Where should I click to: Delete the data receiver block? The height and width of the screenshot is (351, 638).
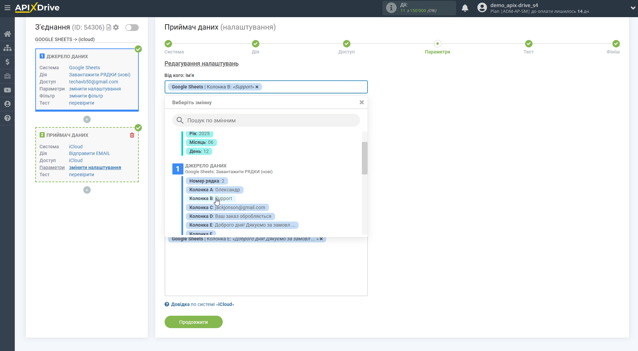pyautogui.click(x=132, y=135)
